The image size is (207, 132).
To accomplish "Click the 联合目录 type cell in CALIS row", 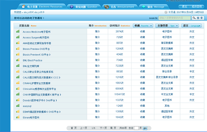I will [x=167, y=71].
